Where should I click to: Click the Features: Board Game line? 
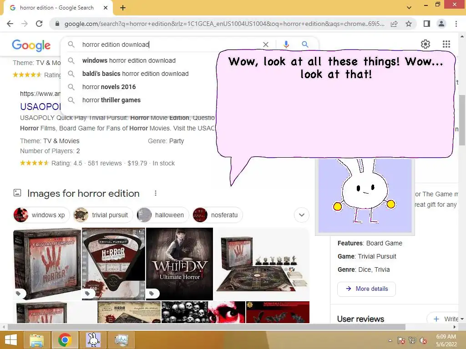(370, 243)
